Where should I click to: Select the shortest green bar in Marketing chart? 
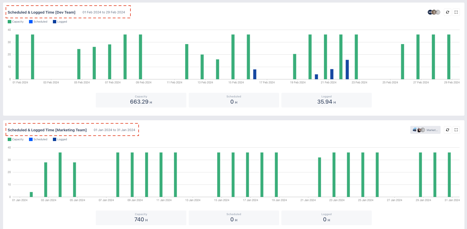[31, 194]
